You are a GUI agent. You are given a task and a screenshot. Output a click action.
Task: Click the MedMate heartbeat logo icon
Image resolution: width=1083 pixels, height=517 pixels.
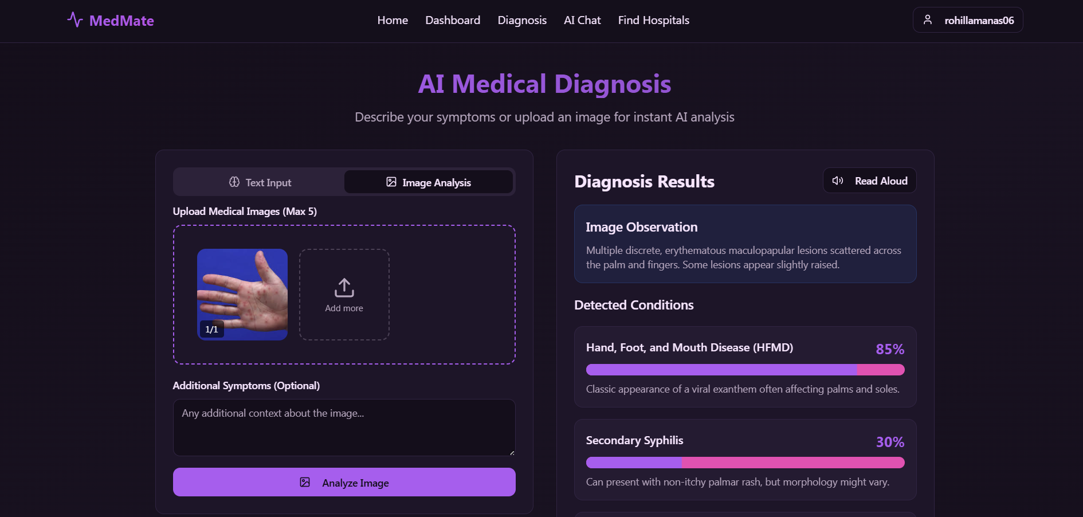(75, 19)
